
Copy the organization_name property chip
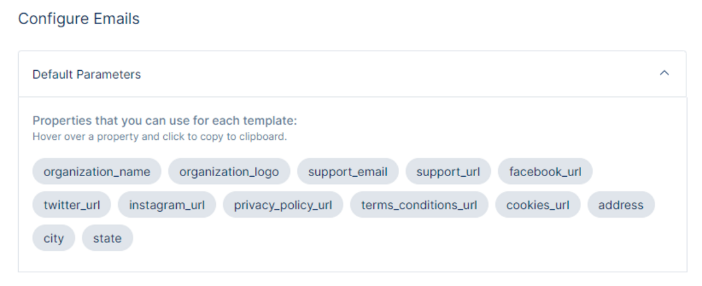97,172
